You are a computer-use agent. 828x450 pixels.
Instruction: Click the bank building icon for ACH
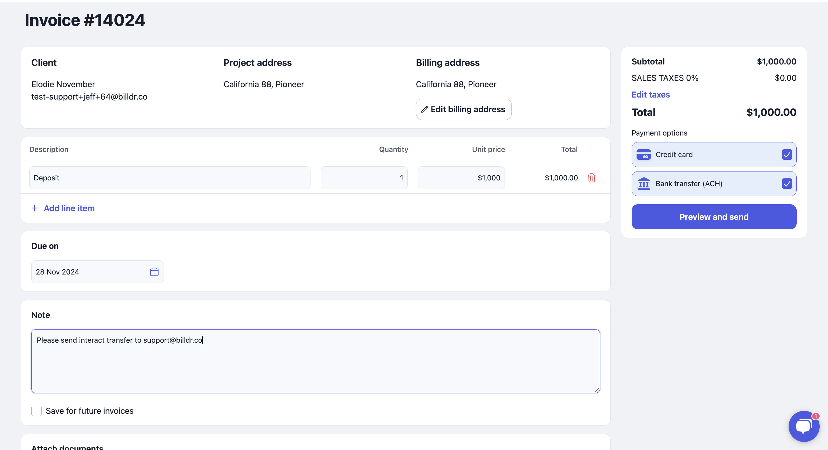643,184
